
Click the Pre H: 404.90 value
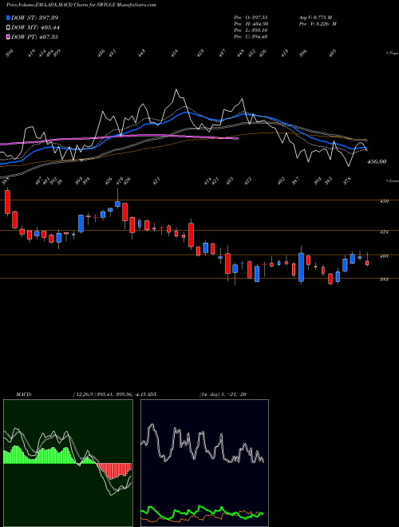251,24
